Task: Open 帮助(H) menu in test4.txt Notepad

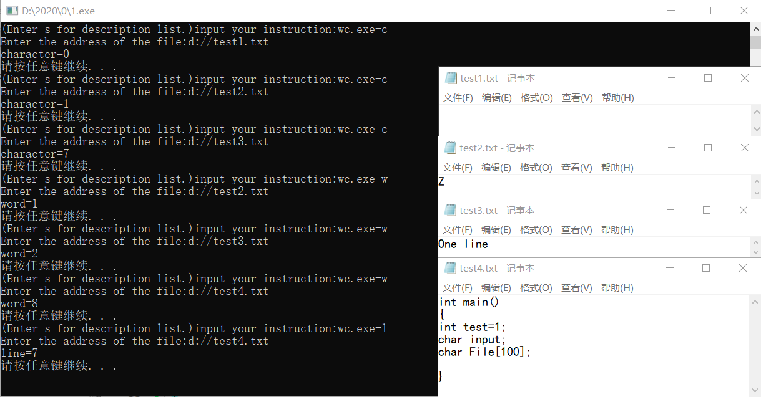Action: click(617, 288)
